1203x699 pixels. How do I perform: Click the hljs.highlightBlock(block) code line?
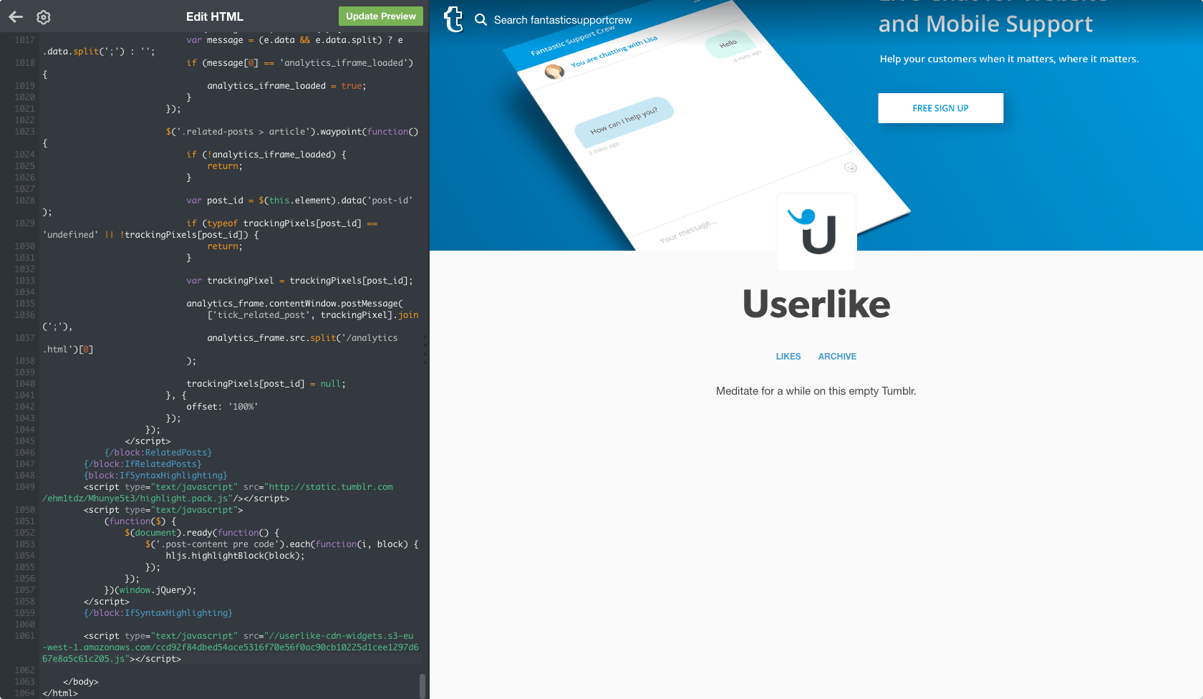tap(235, 556)
